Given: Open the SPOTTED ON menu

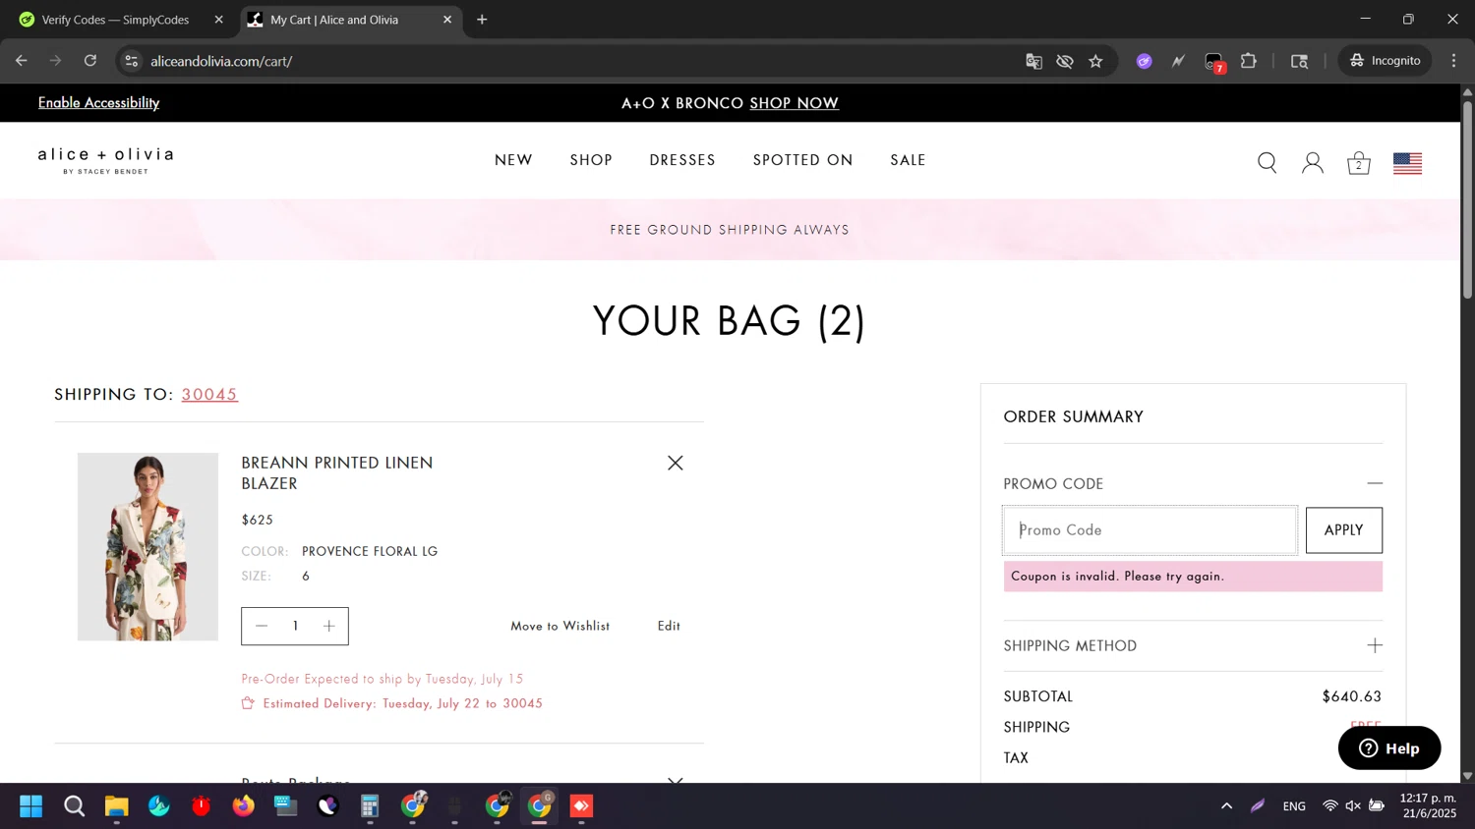Looking at the screenshot, I should pyautogui.click(x=802, y=160).
